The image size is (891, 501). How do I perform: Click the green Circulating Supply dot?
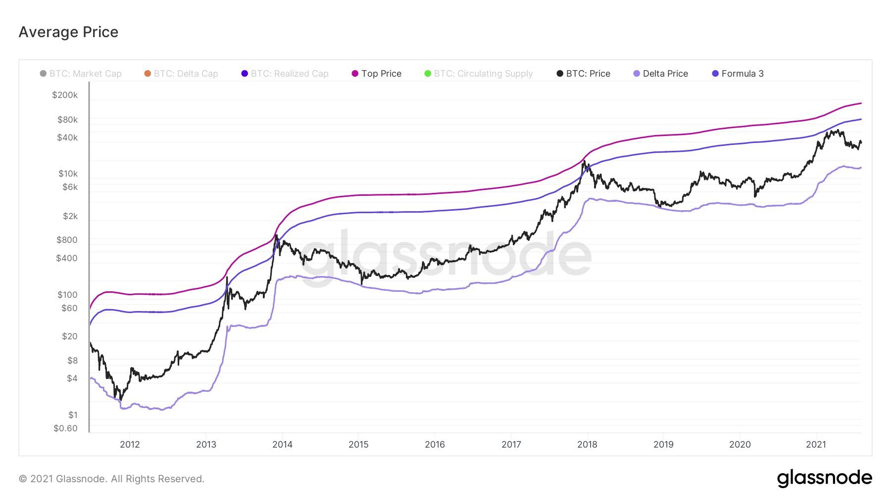click(428, 74)
